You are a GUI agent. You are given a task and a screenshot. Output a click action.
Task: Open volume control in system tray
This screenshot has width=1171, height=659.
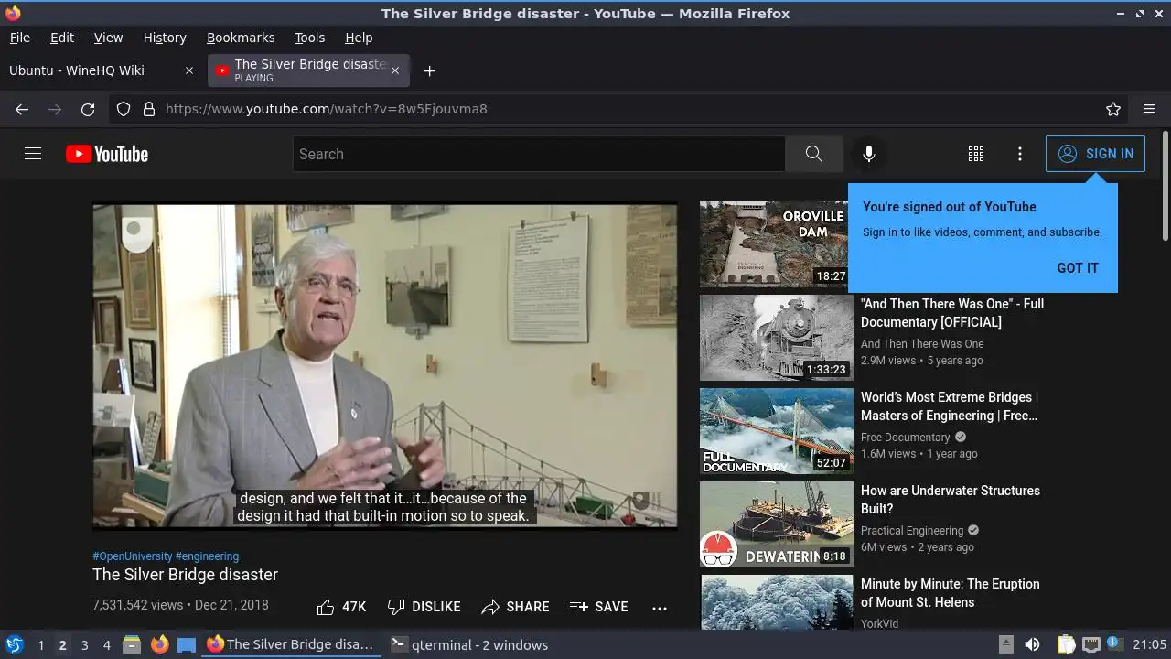[x=1032, y=644]
